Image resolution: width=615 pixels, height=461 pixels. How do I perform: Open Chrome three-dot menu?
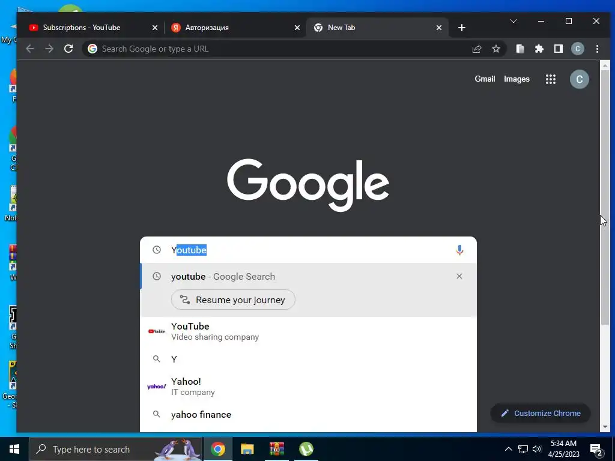(x=597, y=49)
